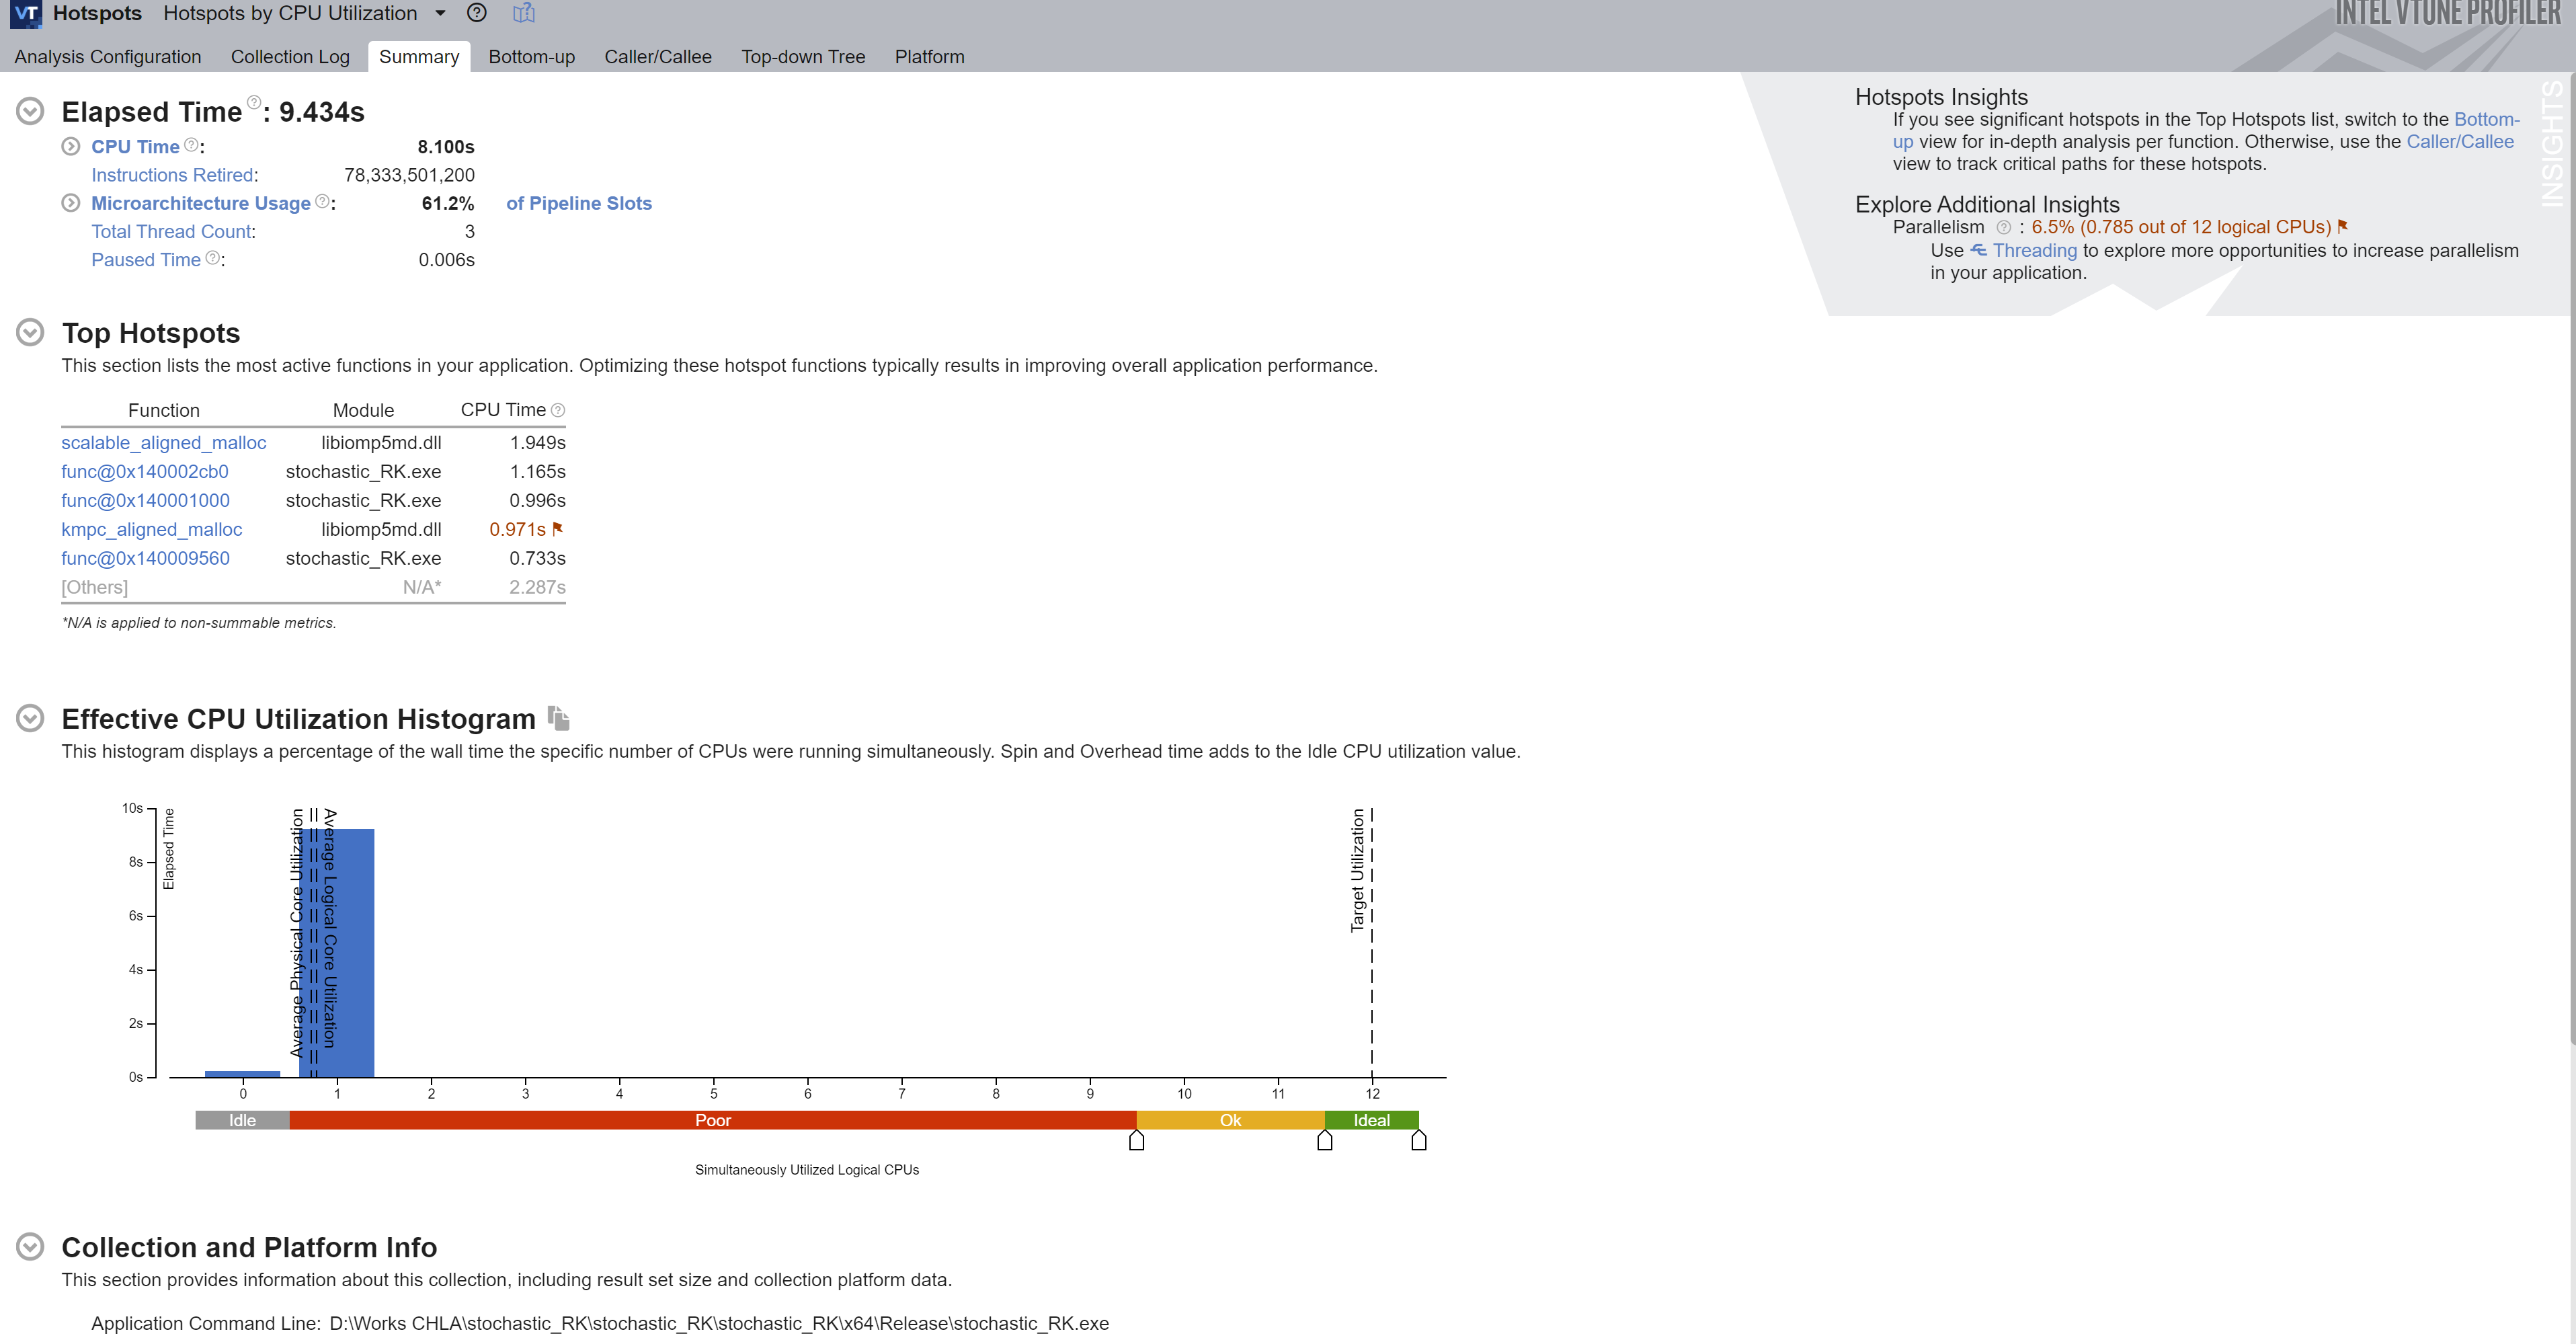The height and width of the screenshot is (1344, 2576).
Task: Click the Parallelism help icon in Insights
Action: click(x=2003, y=228)
